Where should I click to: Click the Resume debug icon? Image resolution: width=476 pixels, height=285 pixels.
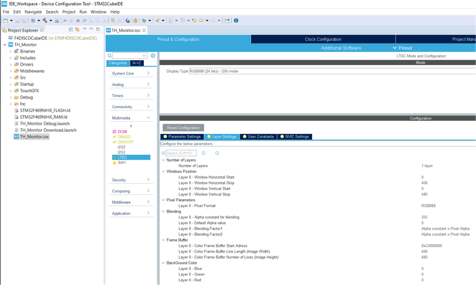tap(65, 20)
